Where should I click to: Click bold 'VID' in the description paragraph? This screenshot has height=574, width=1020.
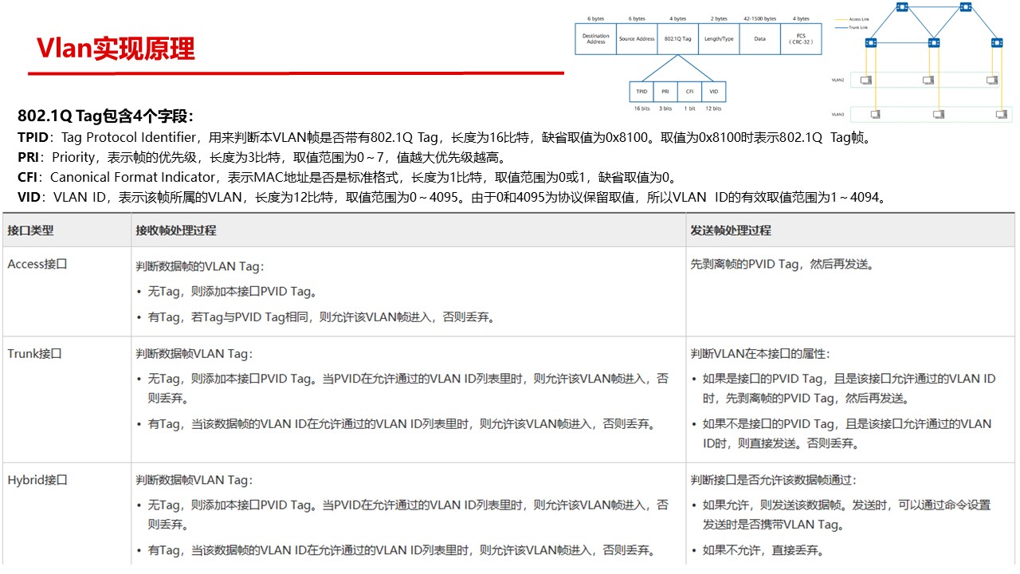tap(29, 197)
